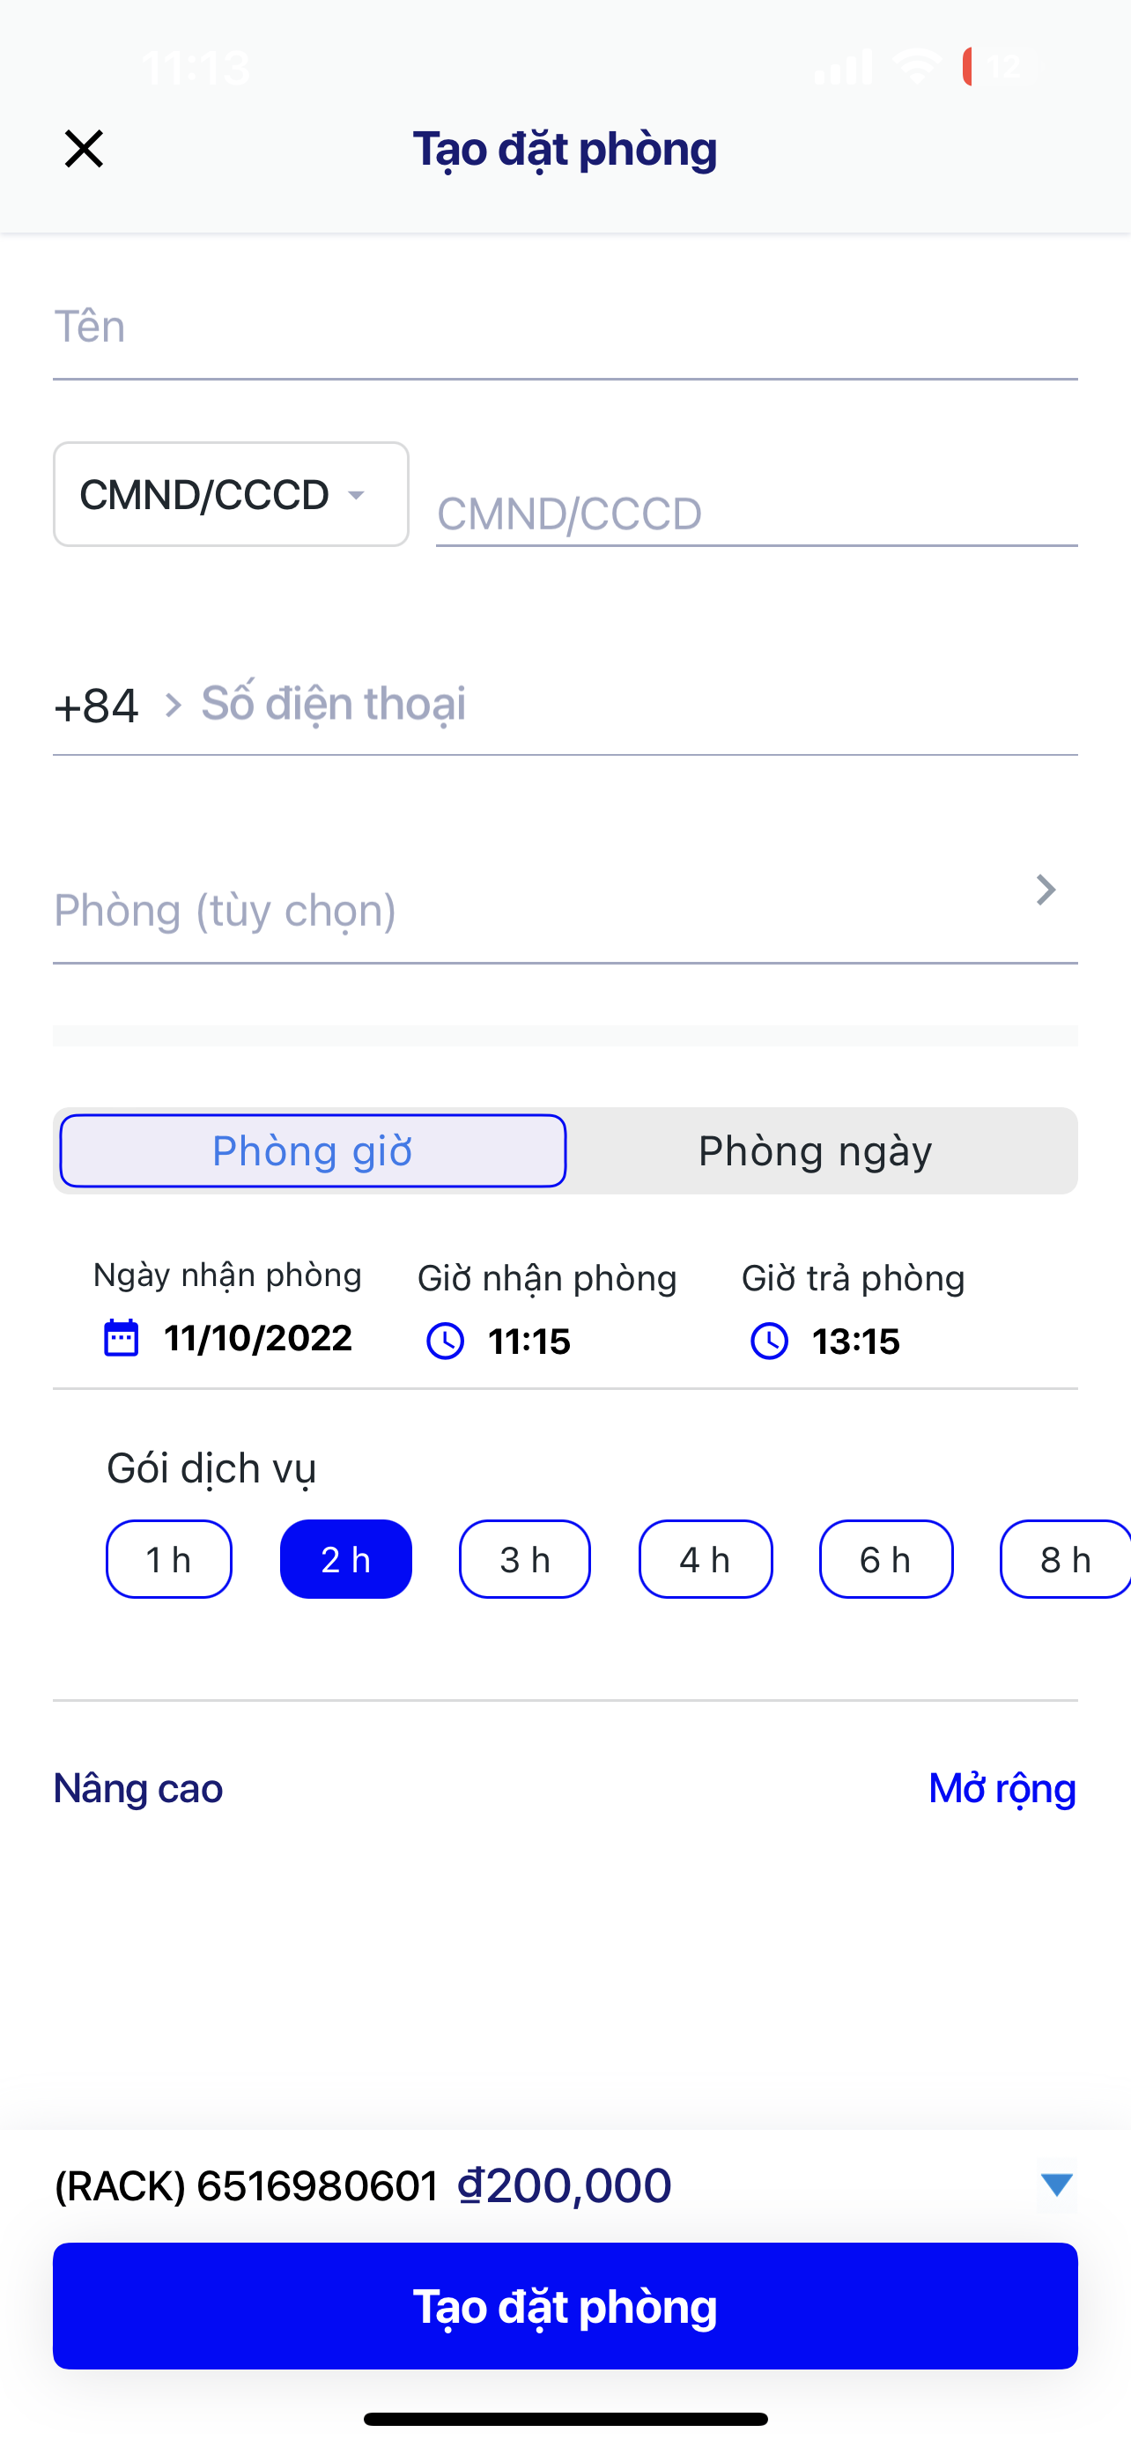Switch to the Phòng ngày tab

pyautogui.click(x=815, y=1151)
